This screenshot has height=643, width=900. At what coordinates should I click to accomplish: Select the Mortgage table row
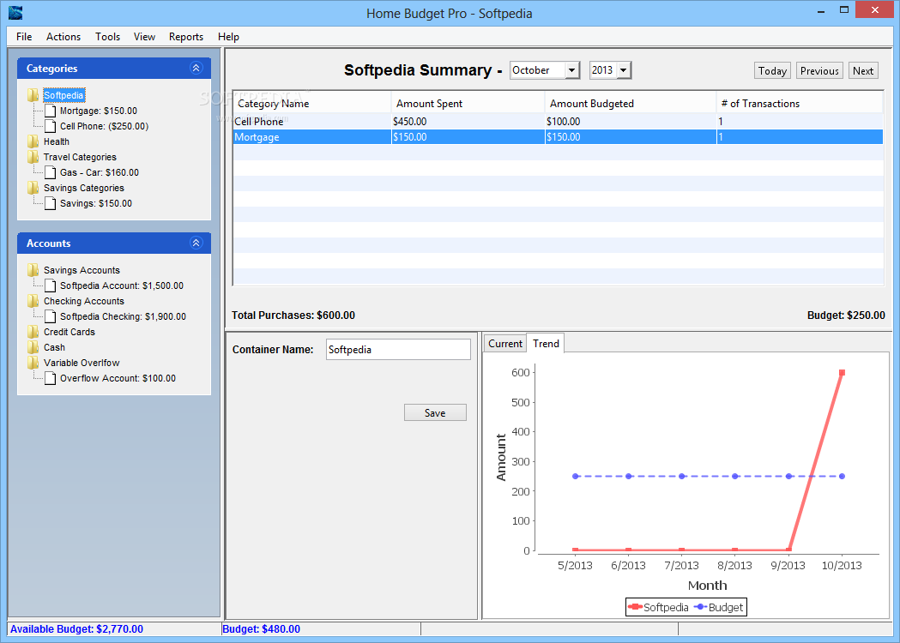(558, 137)
